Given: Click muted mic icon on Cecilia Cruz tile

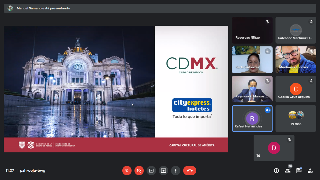Looking at the screenshot, I should coord(311,81).
